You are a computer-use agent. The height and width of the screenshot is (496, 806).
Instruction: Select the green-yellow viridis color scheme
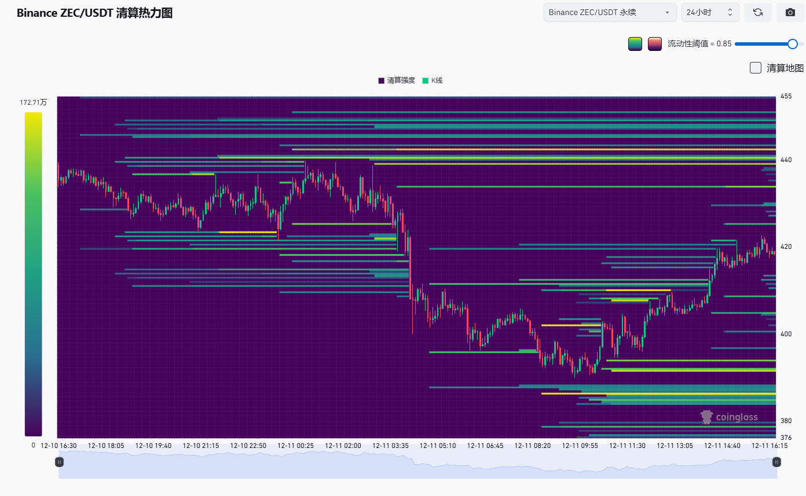635,44
